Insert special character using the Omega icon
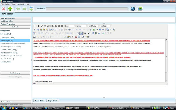 pos(93,33)
